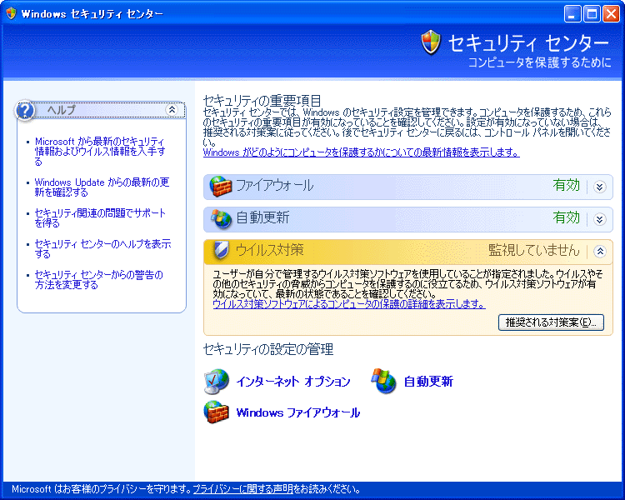625x500 pixels.
Task: Click the ヘルプ panel title
Action: click(62, 110)
